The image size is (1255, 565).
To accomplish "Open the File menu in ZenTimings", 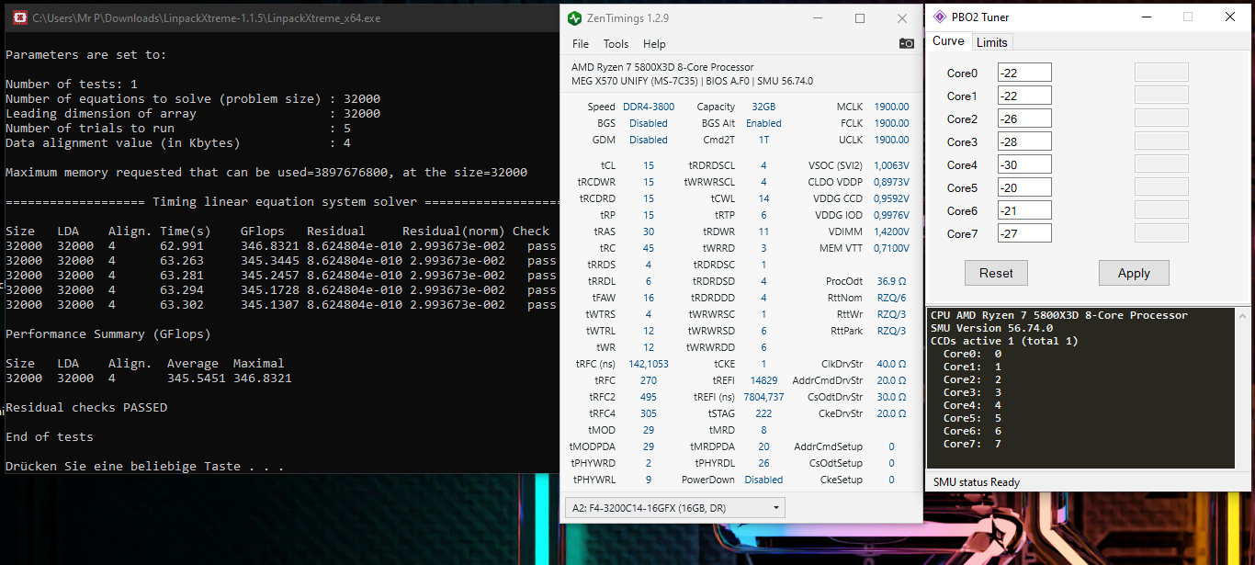I will 580,43.
